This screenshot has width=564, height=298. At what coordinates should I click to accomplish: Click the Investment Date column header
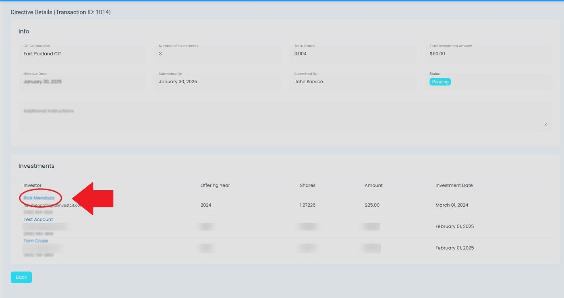[x=454, y=185]
